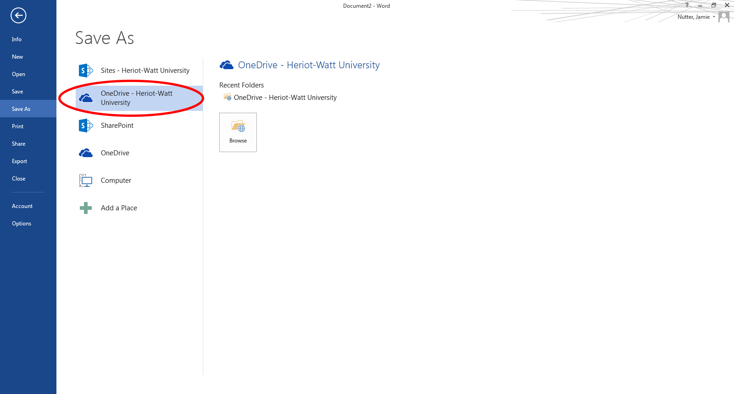
Task: Click the back arrow to exit backstage
Action: [18, 16]
